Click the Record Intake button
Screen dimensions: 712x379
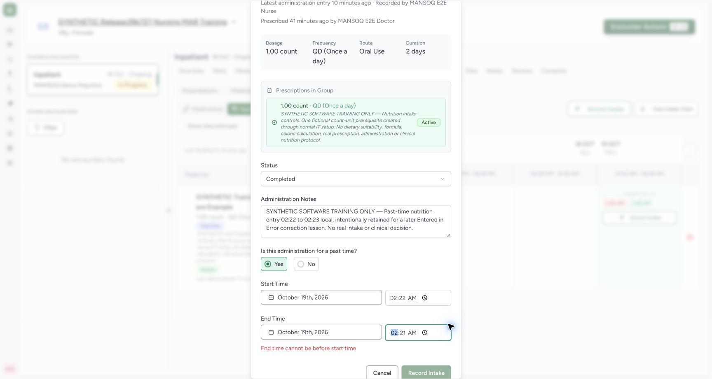coord(426,373)
